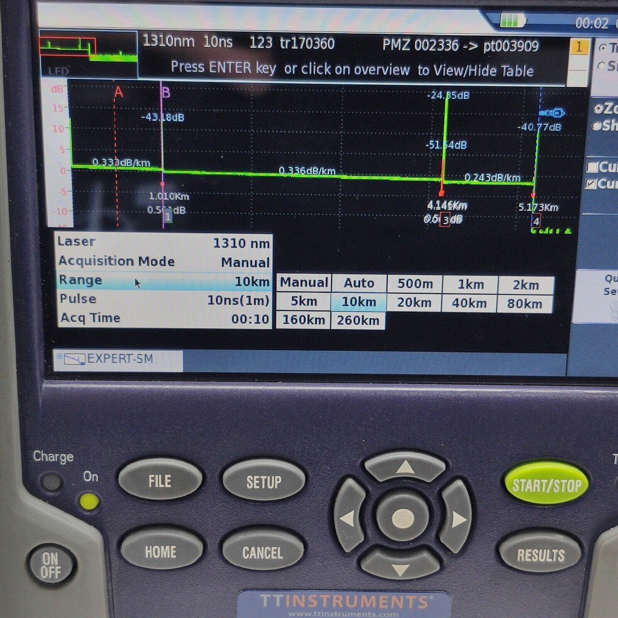Select the connector end-of-fiber icon
Screen dimensions: 618x618
(x=552, y=113)
